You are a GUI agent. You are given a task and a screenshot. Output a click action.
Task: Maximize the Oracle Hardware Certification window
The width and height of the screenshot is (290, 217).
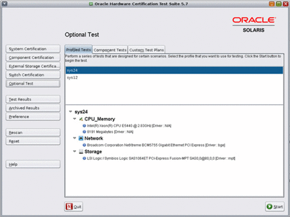[x=279, y=4]
